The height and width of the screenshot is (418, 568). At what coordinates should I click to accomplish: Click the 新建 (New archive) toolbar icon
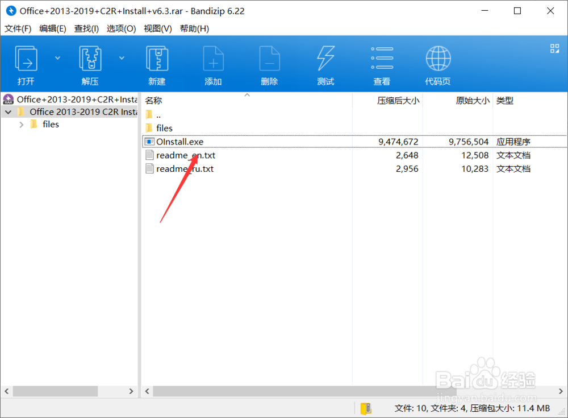pyautogui.click(x=157, y=58)
